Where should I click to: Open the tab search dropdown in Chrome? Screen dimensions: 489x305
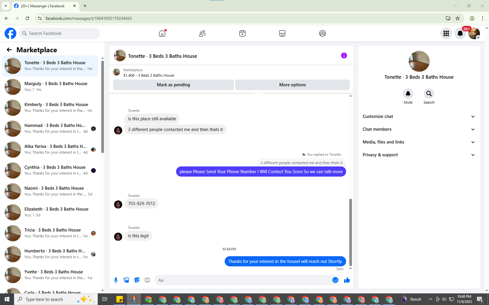click(6, 6)
